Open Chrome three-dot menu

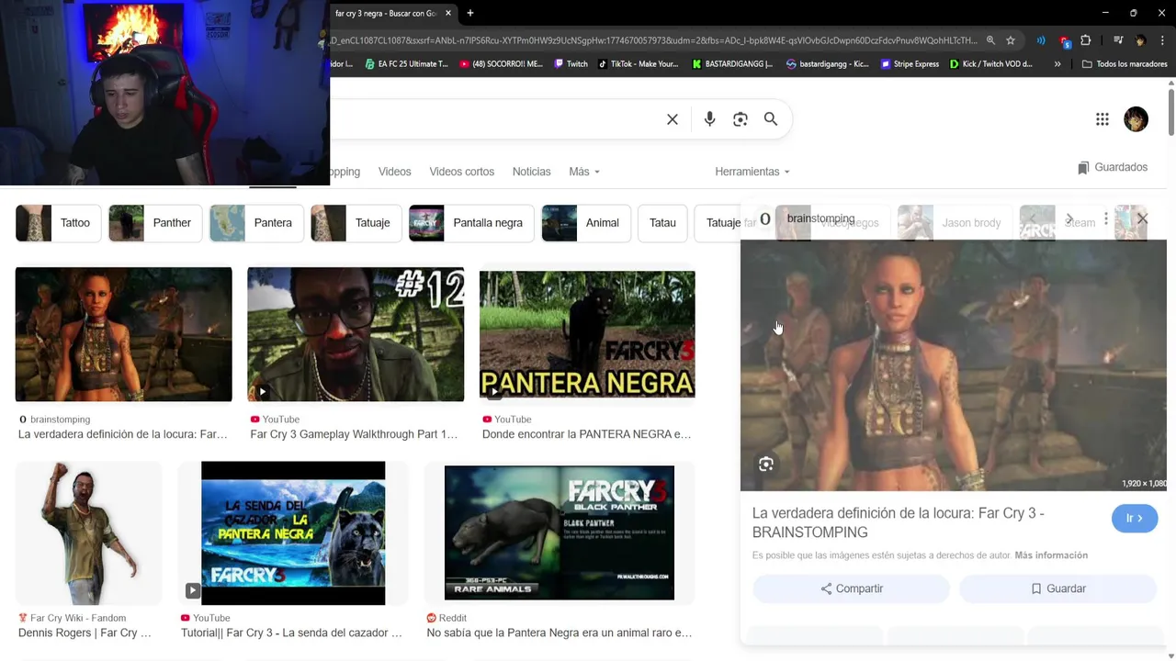coord(1162,40)
